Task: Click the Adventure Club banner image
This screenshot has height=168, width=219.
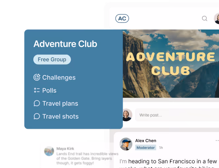Action: click(171, 64)
